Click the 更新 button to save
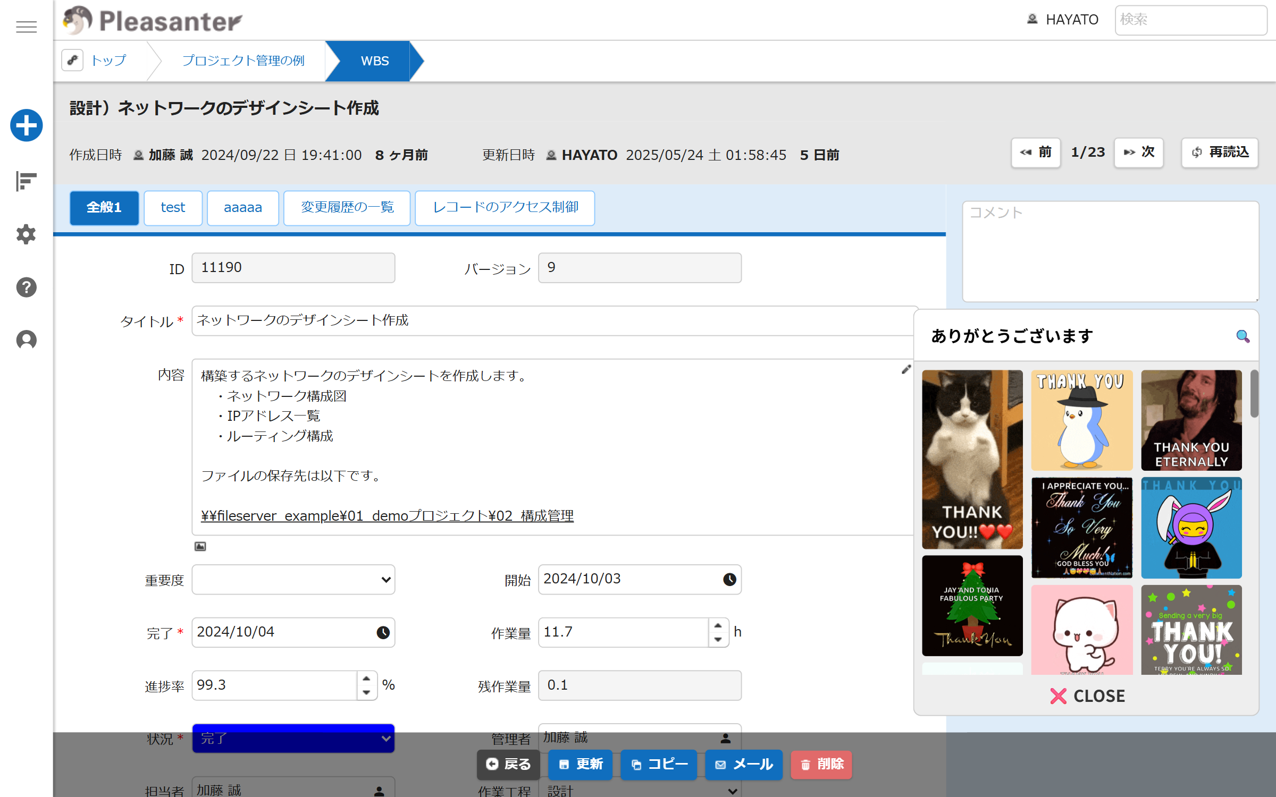Viewport: 1276px width, 797px height. (580, 765)
